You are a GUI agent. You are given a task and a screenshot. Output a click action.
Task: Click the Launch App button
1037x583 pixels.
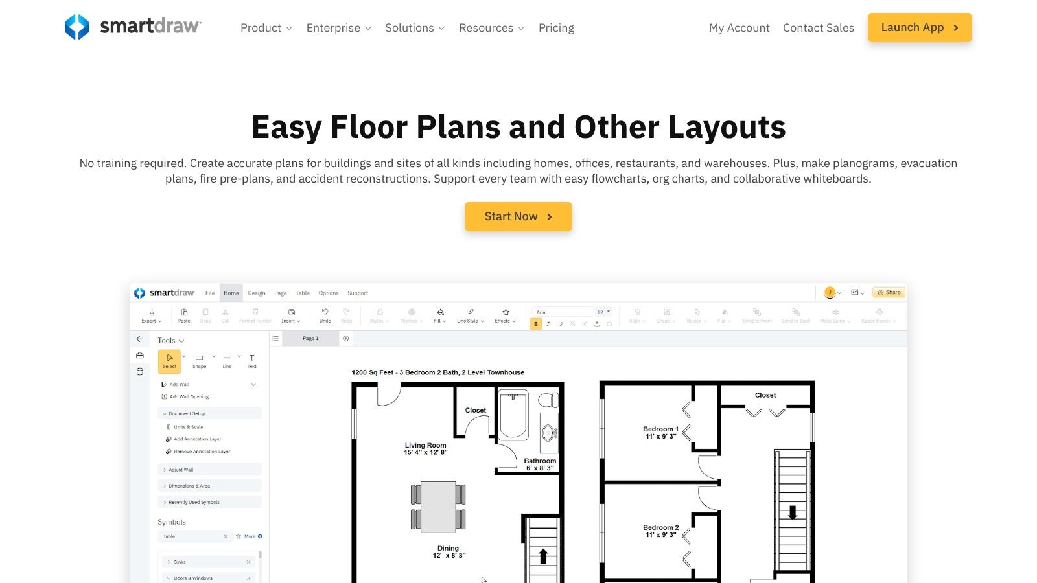click(919, 28)
